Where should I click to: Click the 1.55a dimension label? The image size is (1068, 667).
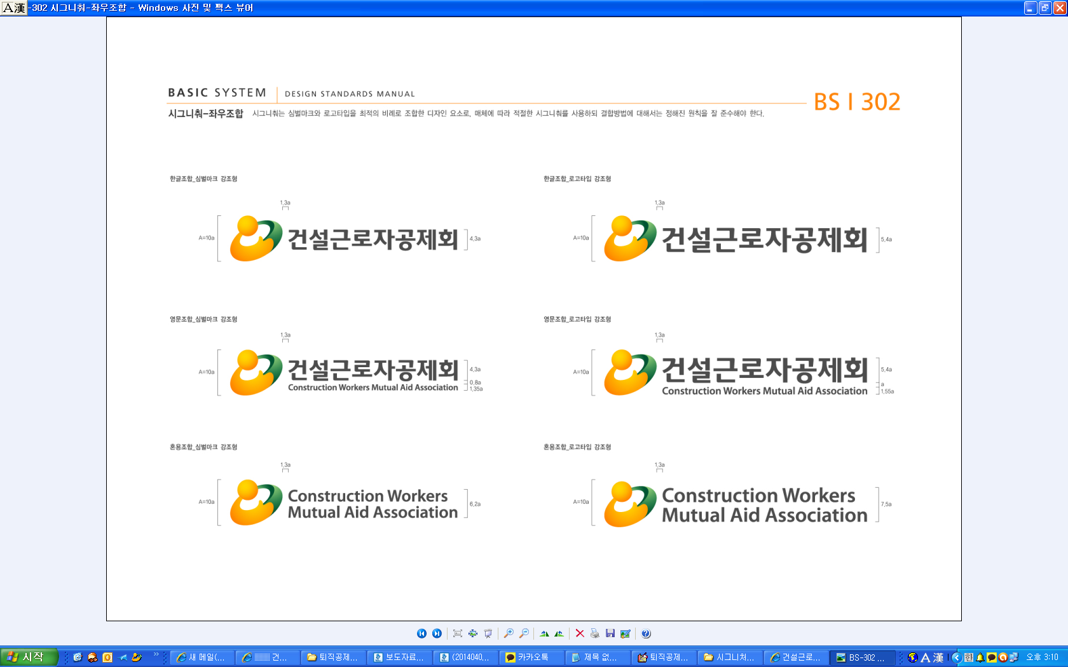click(x=887, y=392)
